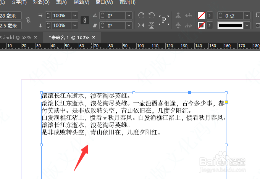Open the 表(A) menu
The width and height of the screenshot is (260, 179).
(61, 2)
